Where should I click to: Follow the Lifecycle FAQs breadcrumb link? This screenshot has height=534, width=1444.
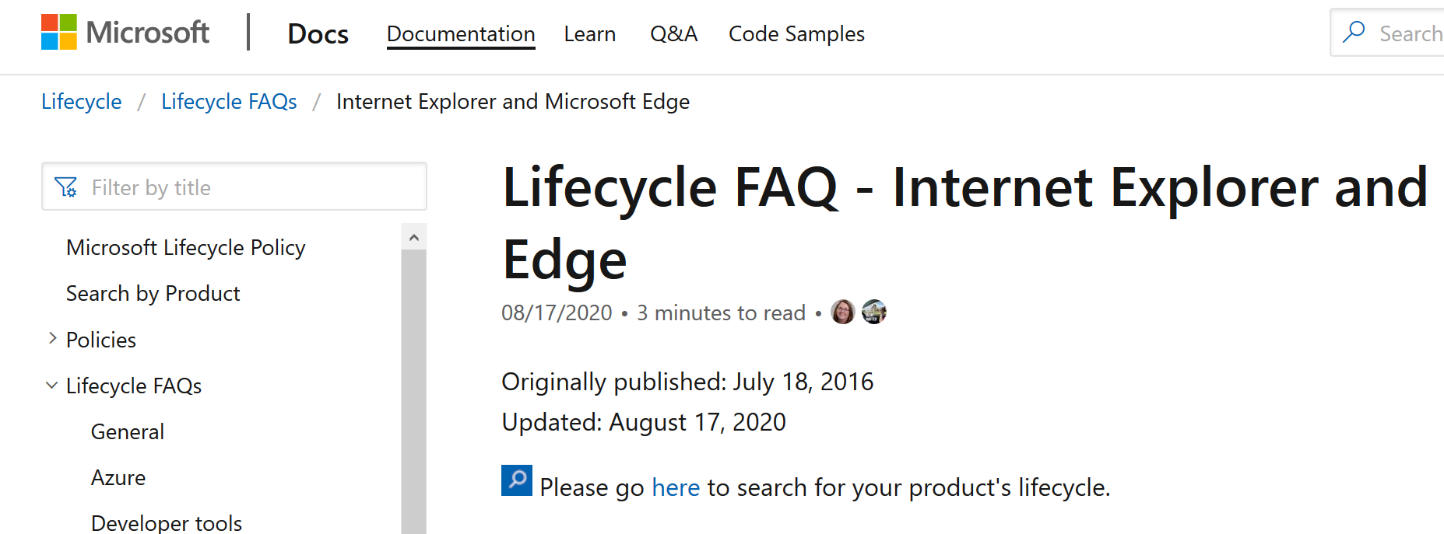(229, 102)
